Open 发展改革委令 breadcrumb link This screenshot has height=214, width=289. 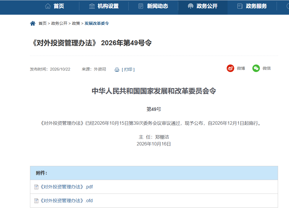(x=97, y=23)
